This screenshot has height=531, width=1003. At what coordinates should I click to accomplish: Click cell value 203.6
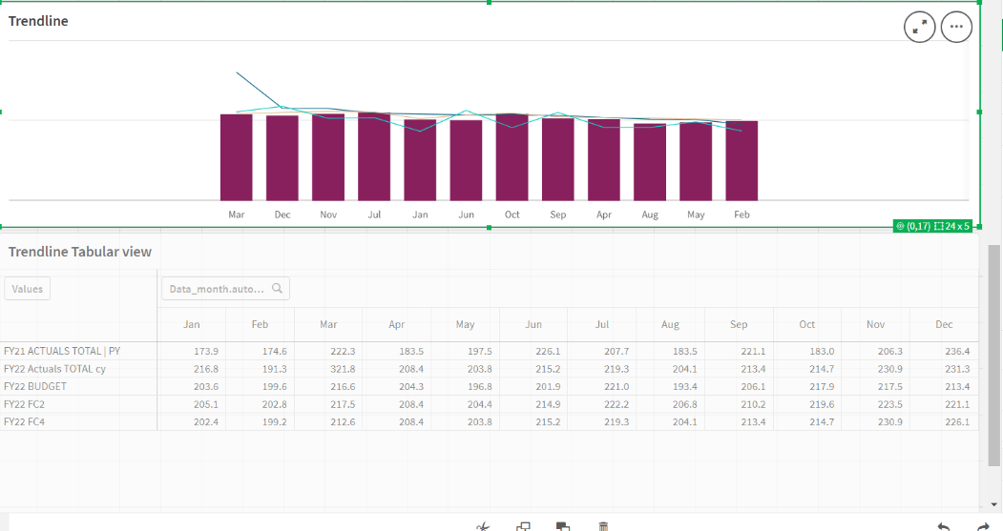[x=206, y=386]
